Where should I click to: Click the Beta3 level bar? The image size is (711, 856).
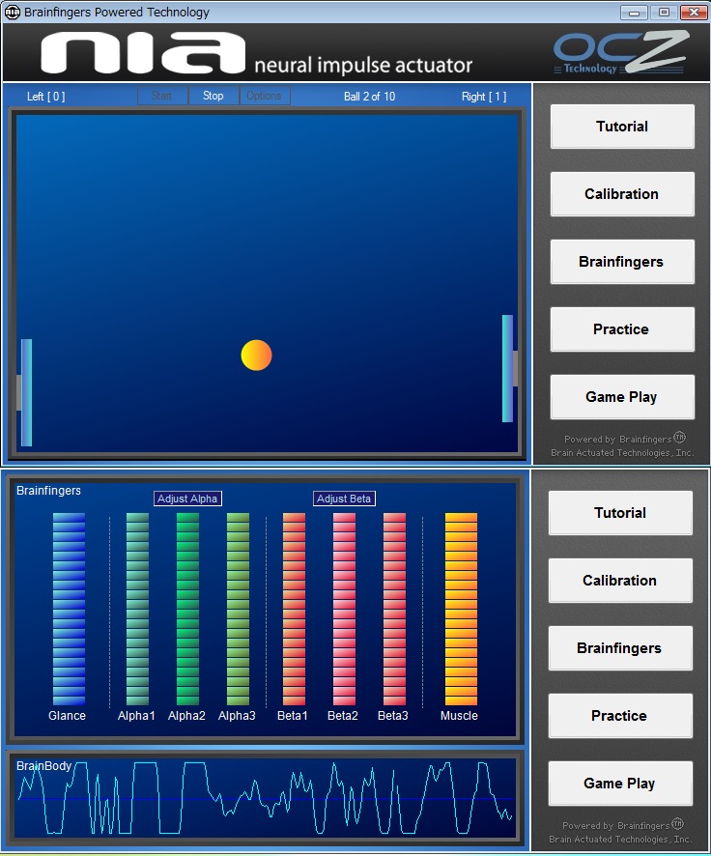tap(394, 609)
